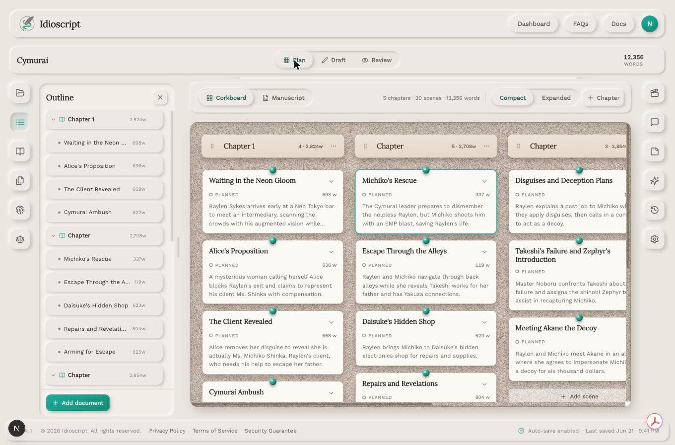This screenshot has height=445, width=675.
Task: Open the AI sparkles icon in right sidebar
Action: tap(655, 181)
